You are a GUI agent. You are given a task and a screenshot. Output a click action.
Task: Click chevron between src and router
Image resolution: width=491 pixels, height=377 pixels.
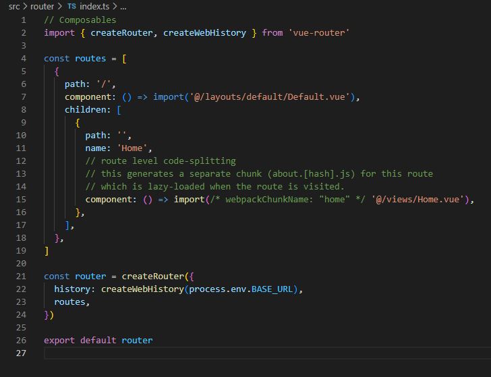click(25, 7)
